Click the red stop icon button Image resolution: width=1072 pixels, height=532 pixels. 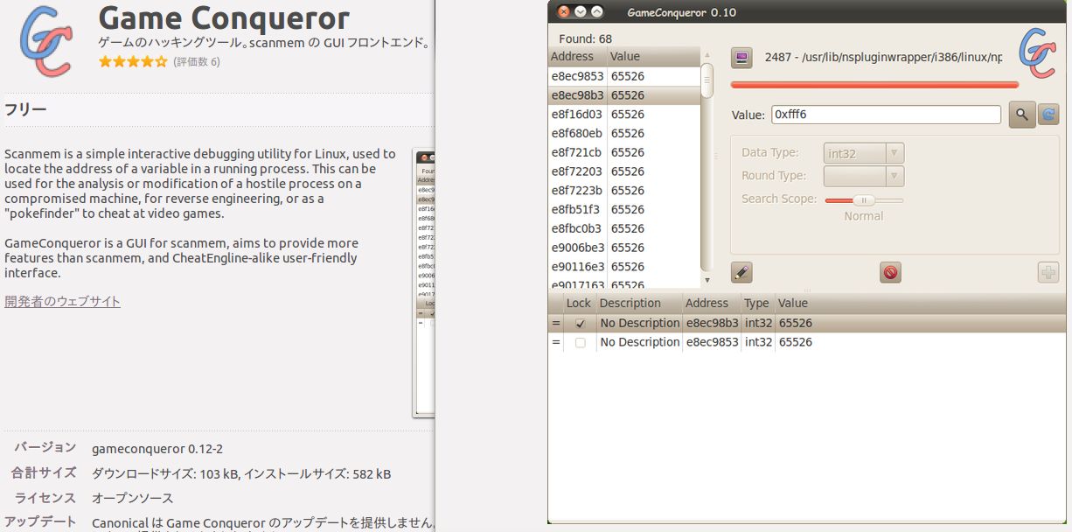(890, 272)
